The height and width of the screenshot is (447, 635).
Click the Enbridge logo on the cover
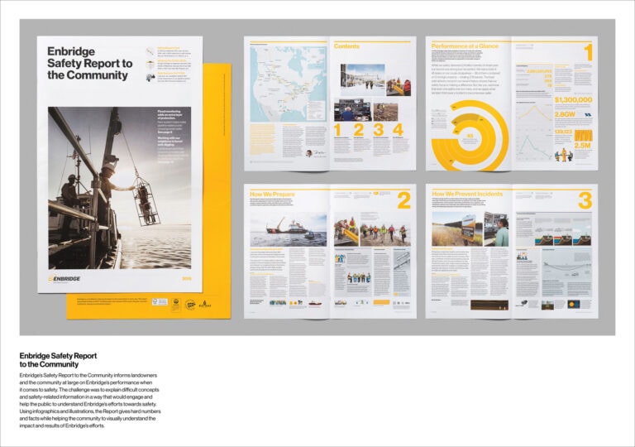coord(64,279)
